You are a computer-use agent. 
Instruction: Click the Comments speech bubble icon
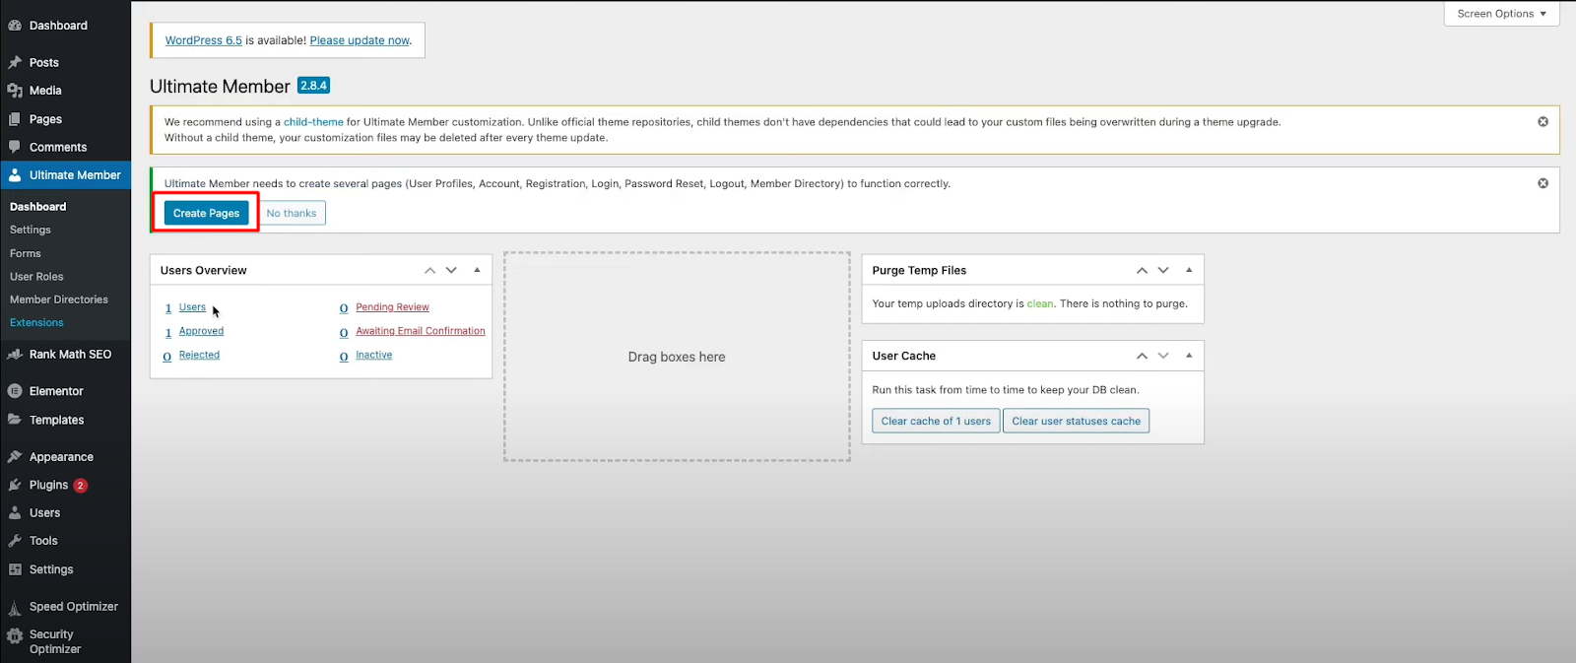15,147
